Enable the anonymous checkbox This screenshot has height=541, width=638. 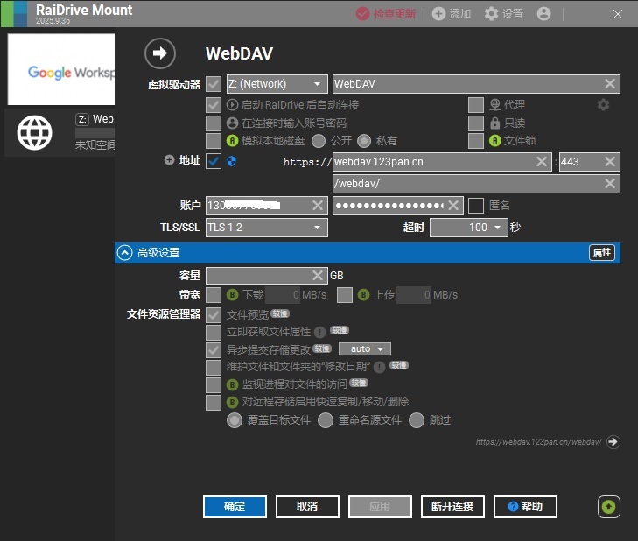click(x=475, y=206)
